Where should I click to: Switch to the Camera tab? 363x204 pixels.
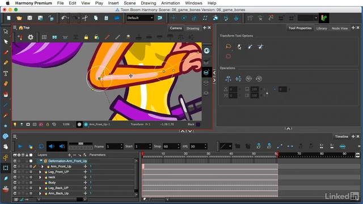pyautogui.click(x=176, y=28)
